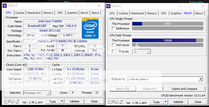Viewport: 209px width, 107px height.
Task: Open the Reference processor selection dropdown
Action: (201, 79)
